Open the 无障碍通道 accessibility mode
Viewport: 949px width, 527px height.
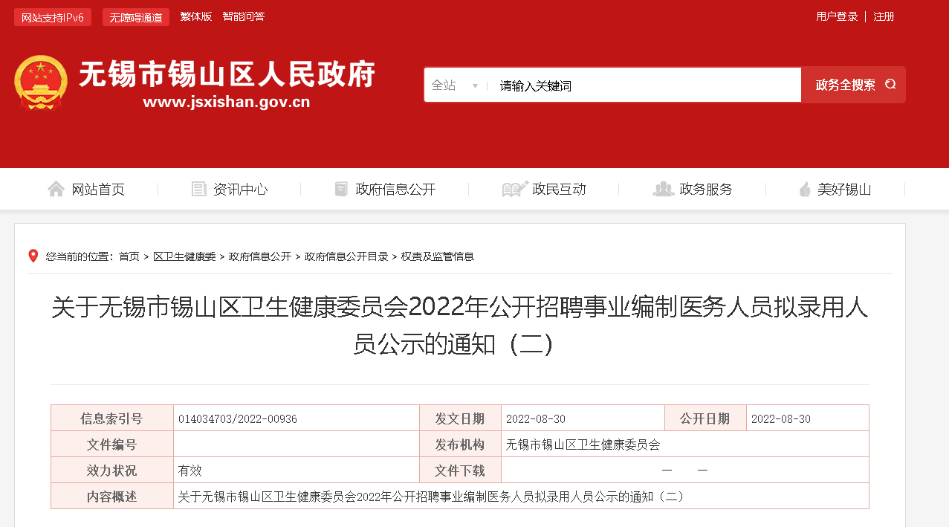coord(136,17)
